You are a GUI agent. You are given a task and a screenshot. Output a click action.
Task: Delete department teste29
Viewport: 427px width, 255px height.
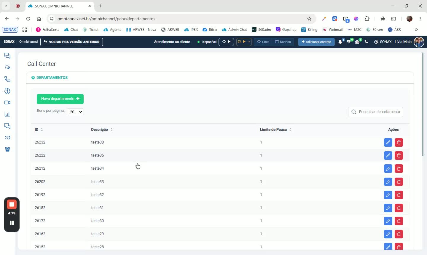pyautogui.click(x=399, y=234)
